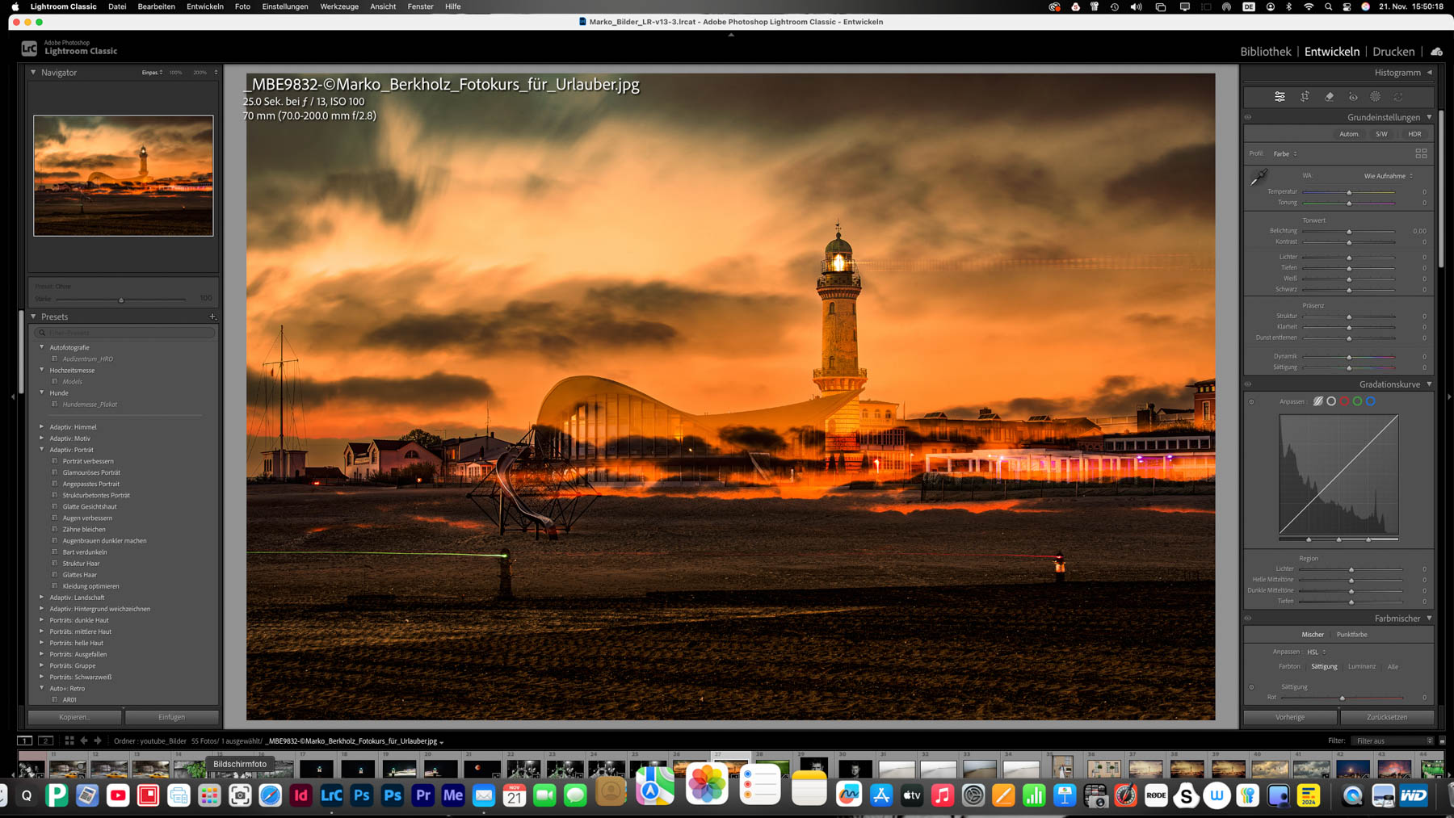Expand the Adaptiv: Himmel preset group
The width and height of the screenshot is (1454, 818).
coord(42,427)
